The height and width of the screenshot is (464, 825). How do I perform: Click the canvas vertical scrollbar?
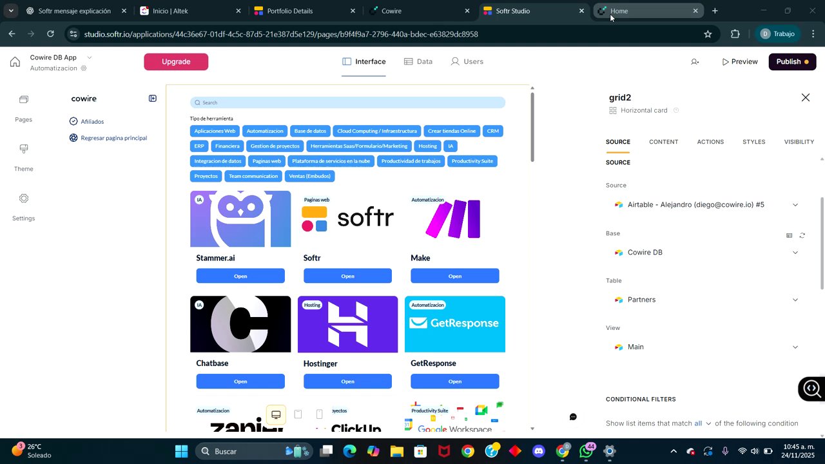(532, 127)
